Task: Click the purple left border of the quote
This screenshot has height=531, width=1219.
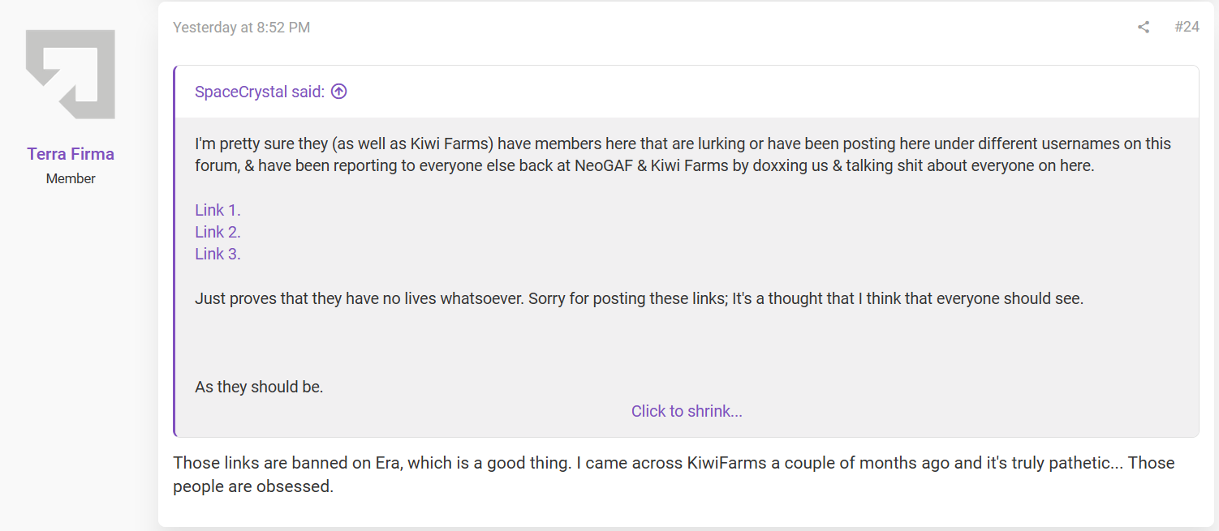Action: point(174,251)
